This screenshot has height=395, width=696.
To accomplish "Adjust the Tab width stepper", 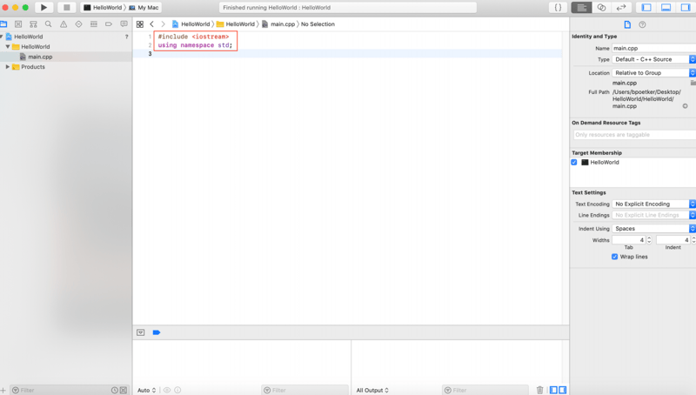I will point(649,239).
